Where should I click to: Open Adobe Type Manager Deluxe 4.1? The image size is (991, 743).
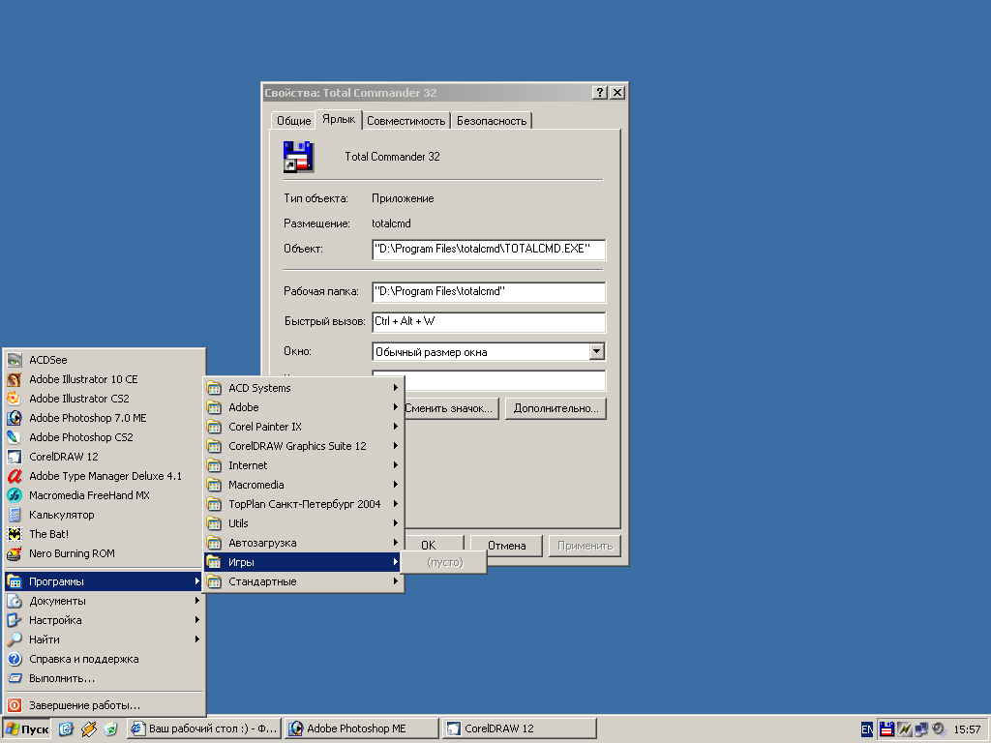tap(105, 476)
